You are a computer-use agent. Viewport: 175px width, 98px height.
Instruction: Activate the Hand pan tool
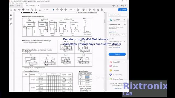(x=57, y=10)
